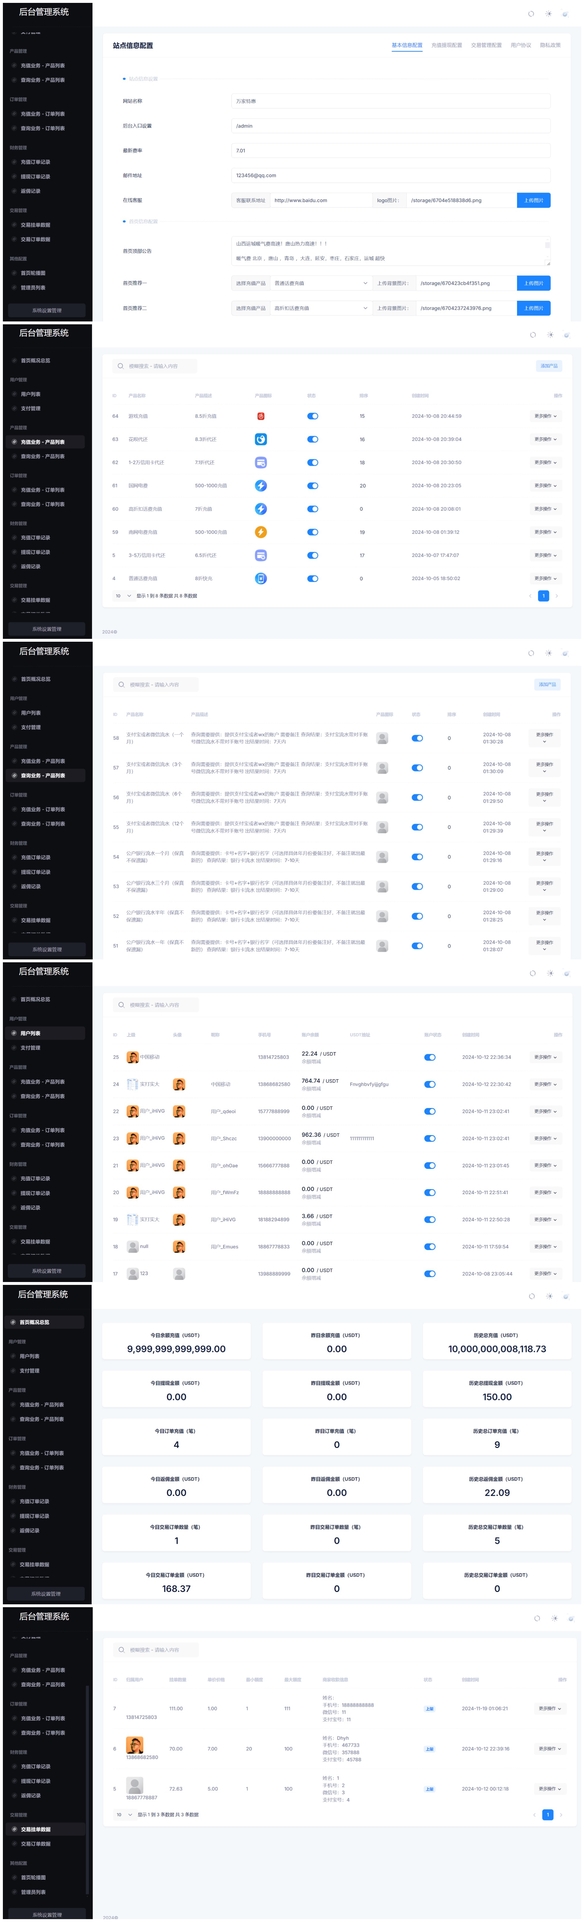Open the 用户协议 tab
Viewport: 584px width, 1922px height.
[521, 46]
